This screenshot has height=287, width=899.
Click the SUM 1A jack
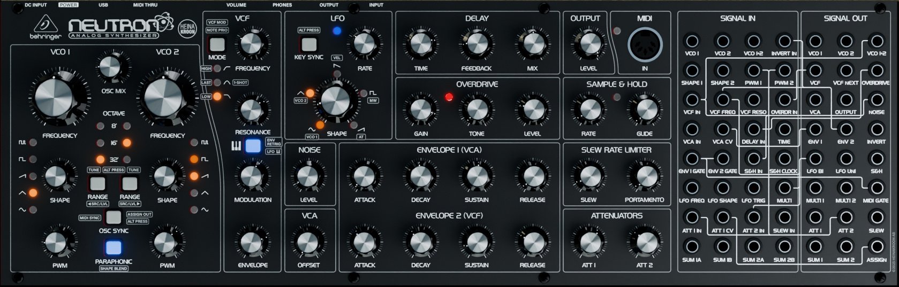pos(692,246)
